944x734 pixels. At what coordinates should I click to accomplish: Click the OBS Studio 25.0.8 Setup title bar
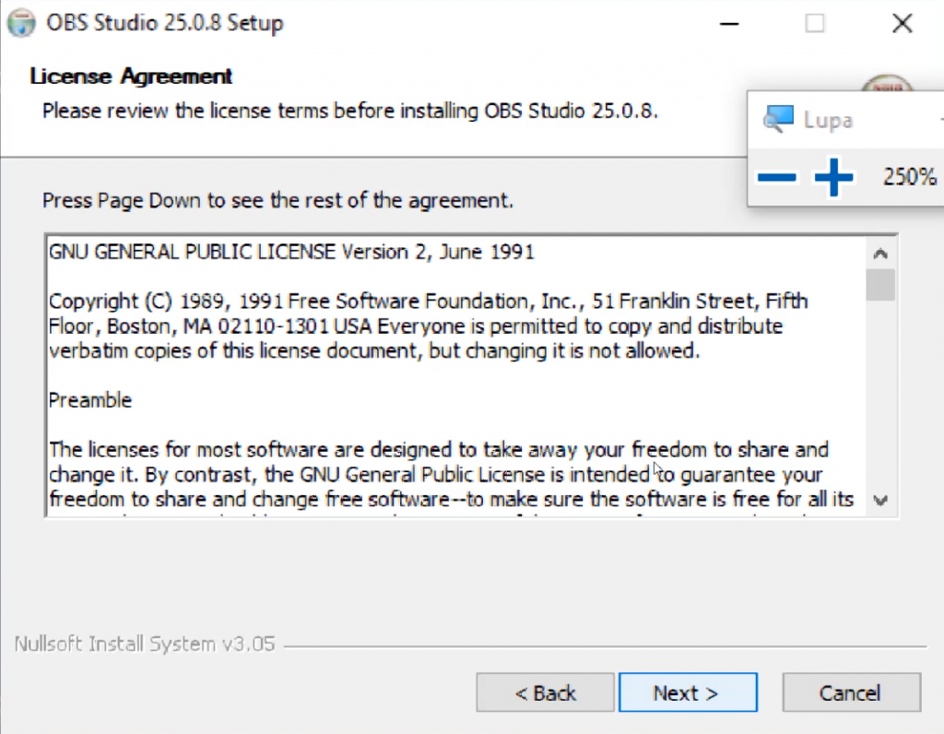pos(164,23)
